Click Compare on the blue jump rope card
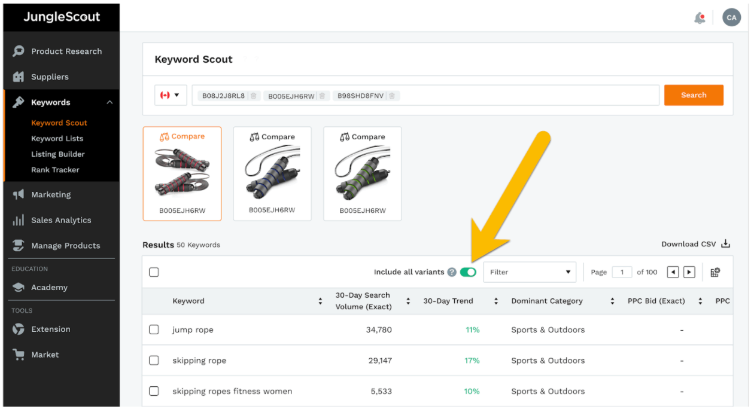This screenshot has width=754, height=409. [x=272, y=136]
